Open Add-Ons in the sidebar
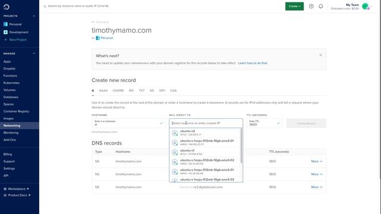This screenshot has height=214, width=381. [x=10, y=140]
